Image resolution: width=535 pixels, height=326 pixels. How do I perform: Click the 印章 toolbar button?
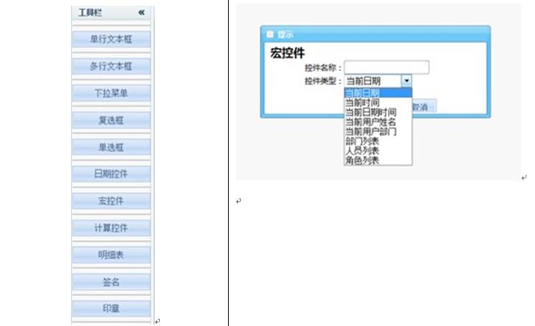111,308
